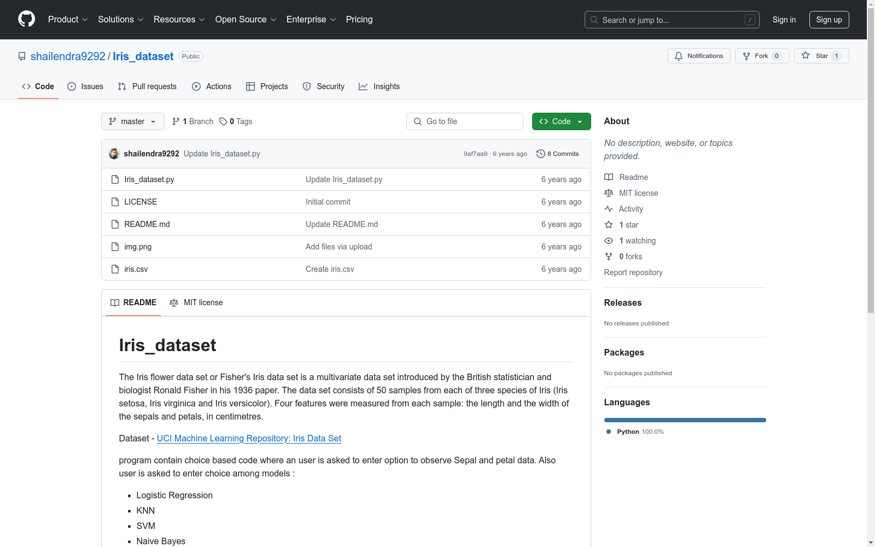Image resolution: width=875 pixels, height=547 pixels.
Task: Open the Open Source dropdown
Action: (x=246, y=20)
